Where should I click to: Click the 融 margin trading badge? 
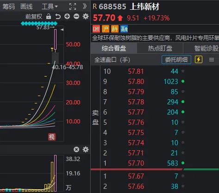click(124, 29)
